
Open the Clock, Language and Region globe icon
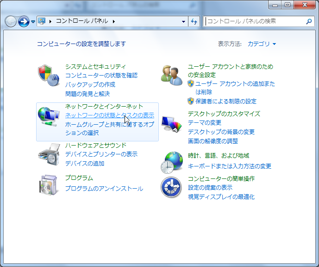(171, 163)
